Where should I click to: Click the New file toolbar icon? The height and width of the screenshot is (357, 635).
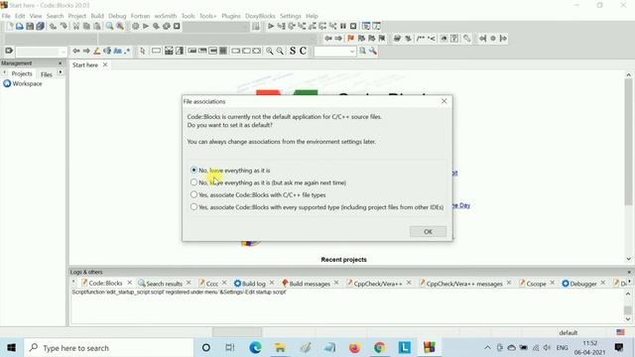(x=10, y=27)
